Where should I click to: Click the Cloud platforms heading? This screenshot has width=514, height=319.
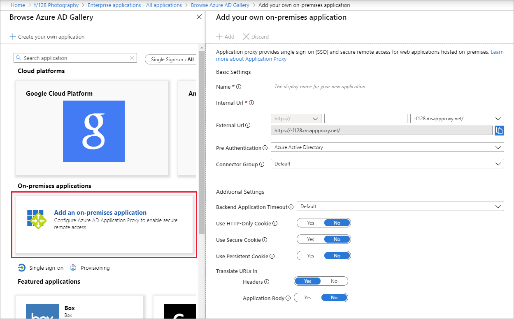[x=41, y=71]
